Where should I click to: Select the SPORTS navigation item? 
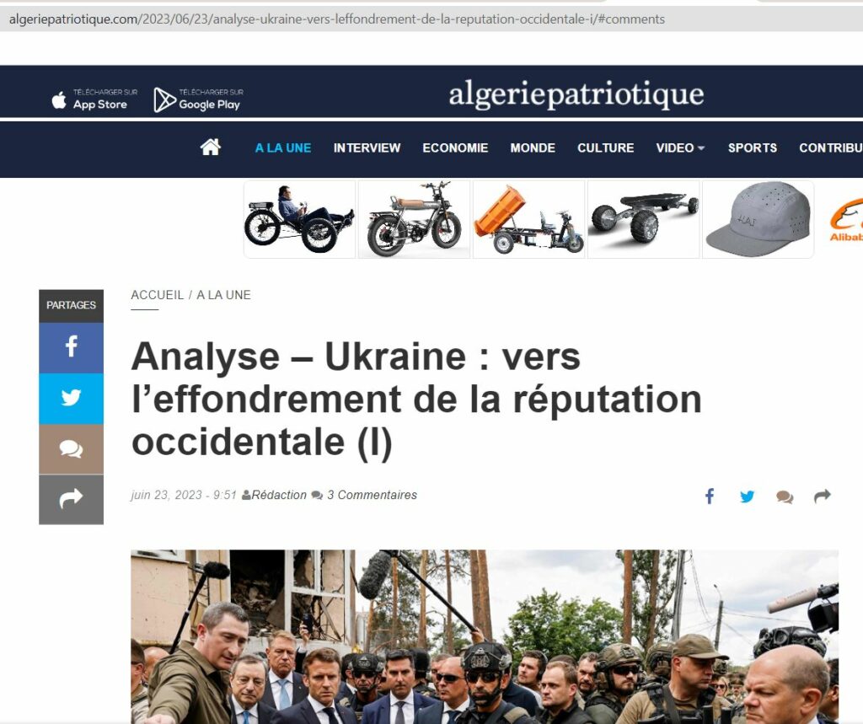point(753,147)
